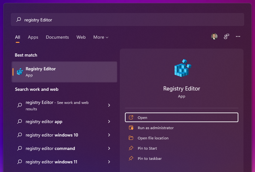
Task: Expand arrow for 'registry editor windows 10'
Action: [x=109, y=135]
